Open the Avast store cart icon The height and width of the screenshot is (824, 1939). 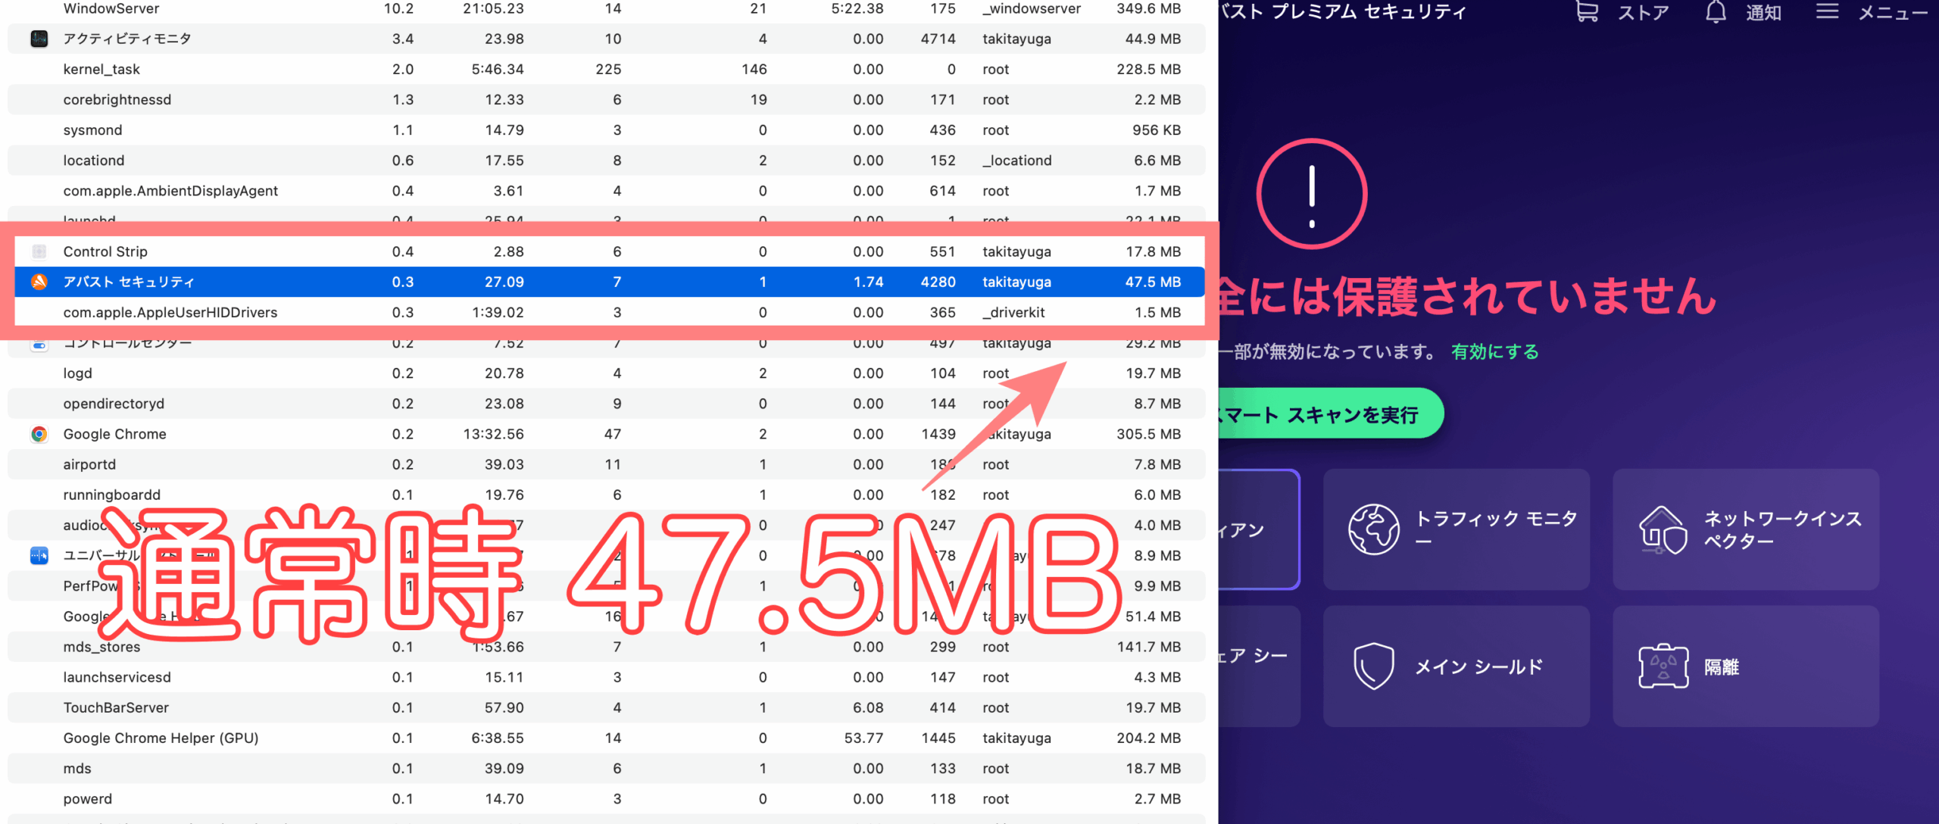click(1587, 11)
